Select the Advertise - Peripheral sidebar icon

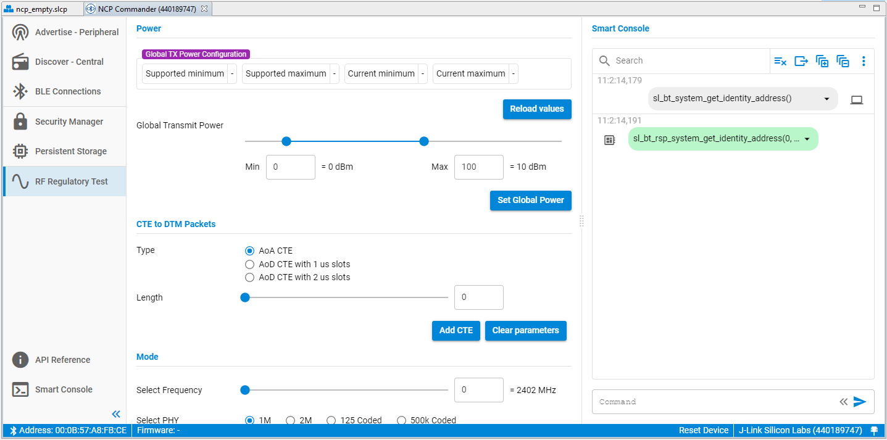[x=64, y=31]
